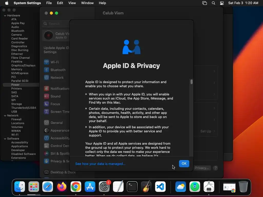Open Find My from the Dock
Viewport: 263px width, 197px height.
pos(195,186)
